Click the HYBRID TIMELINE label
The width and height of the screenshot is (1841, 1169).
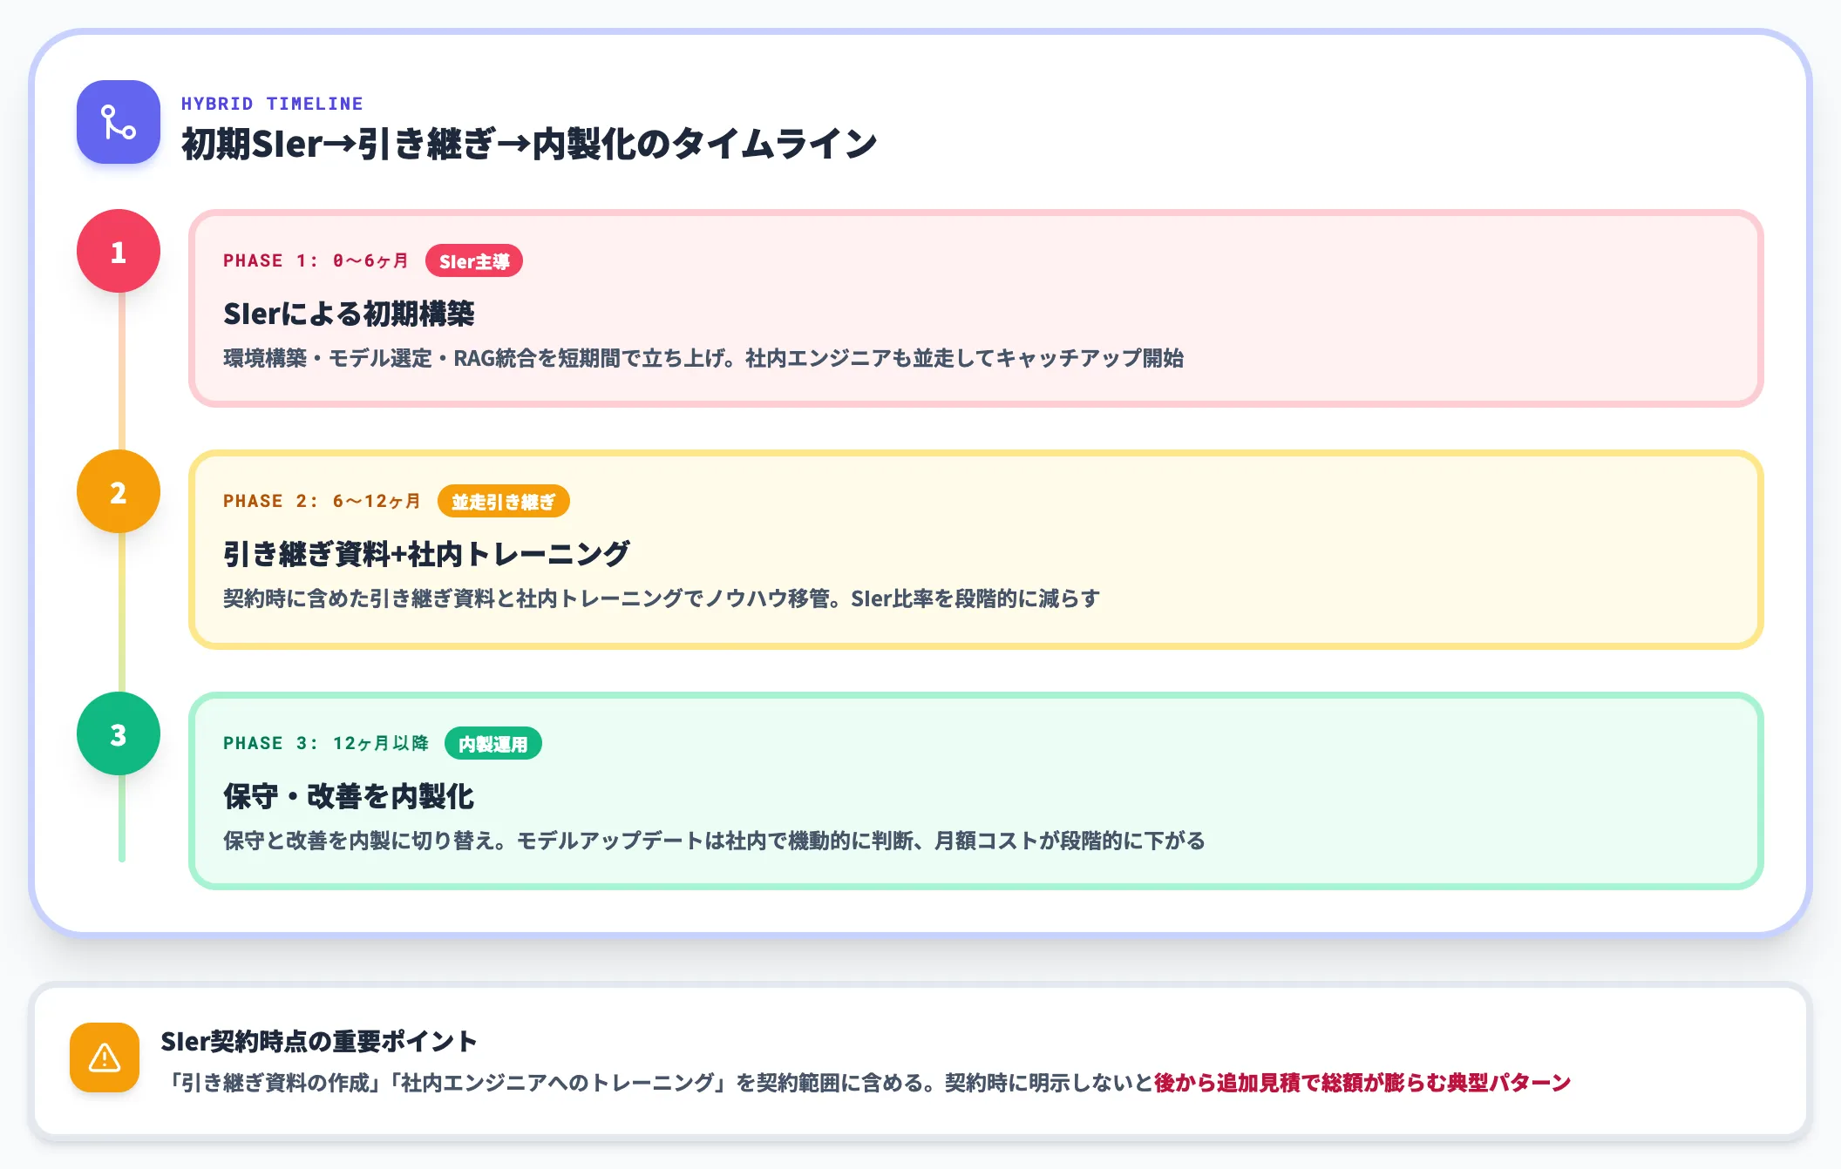[x=272, y=104]
